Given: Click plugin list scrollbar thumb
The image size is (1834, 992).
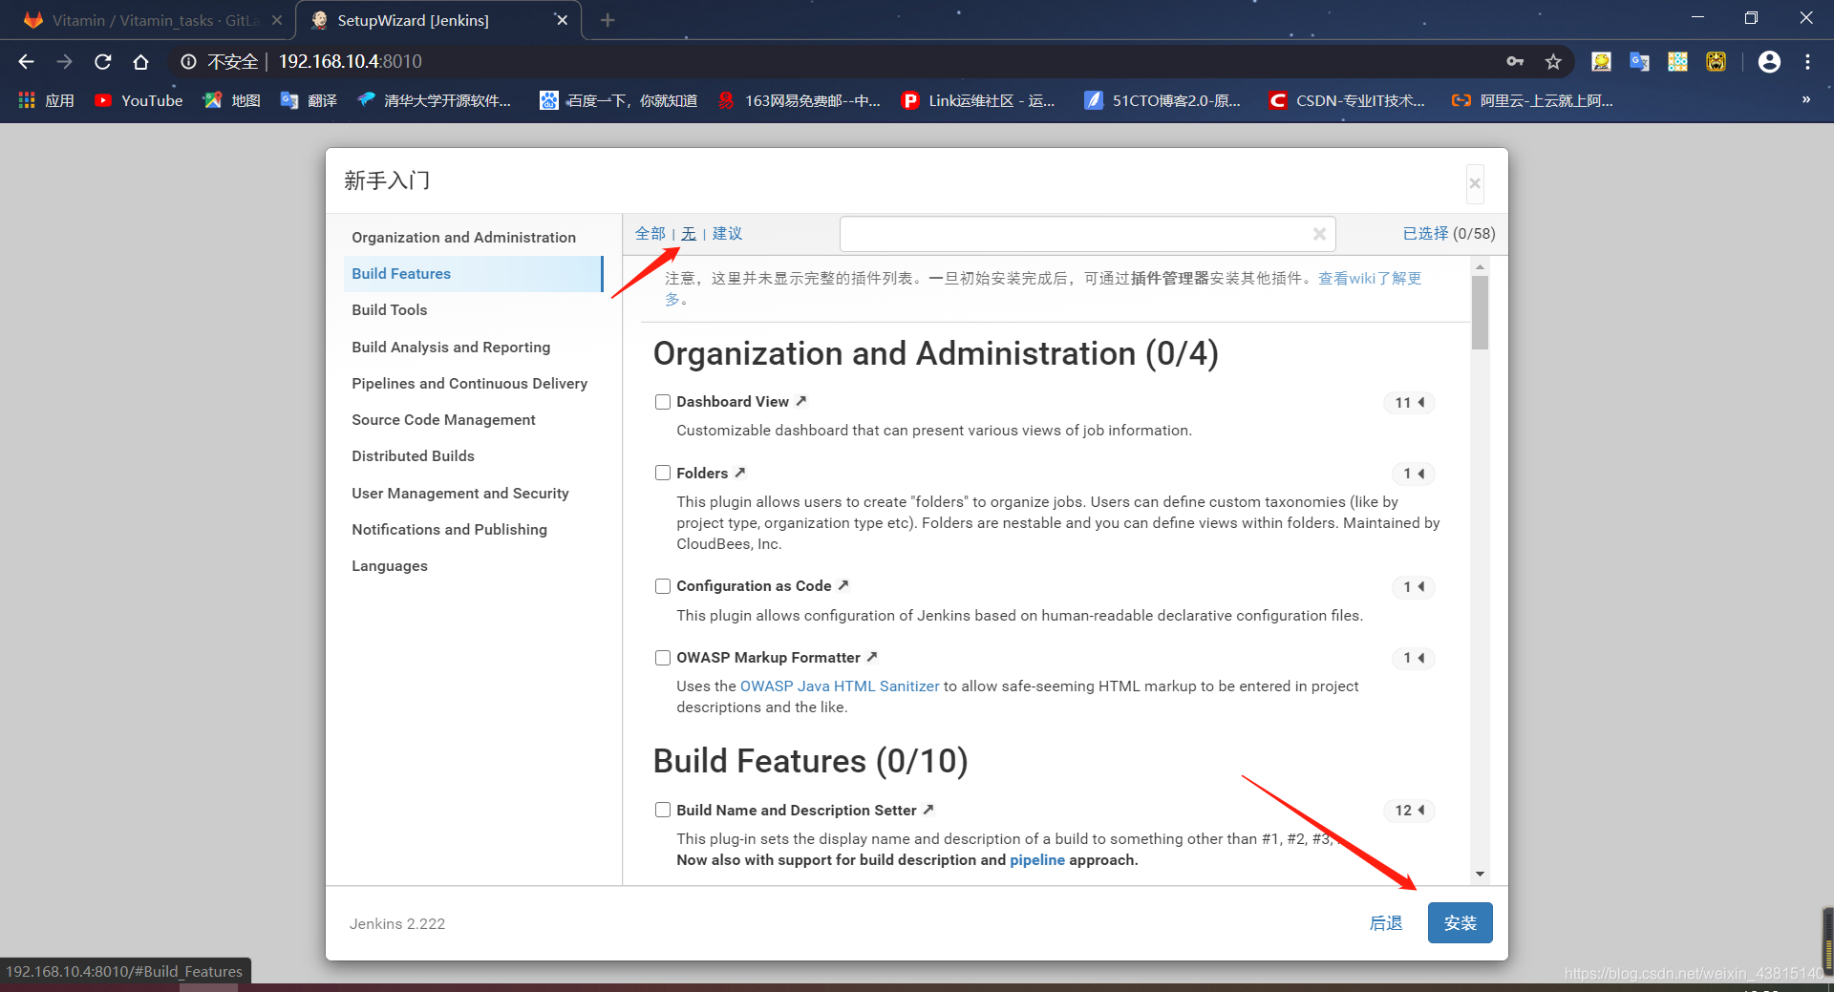Looking at the screenshot, I should [x=1480, y=313].
